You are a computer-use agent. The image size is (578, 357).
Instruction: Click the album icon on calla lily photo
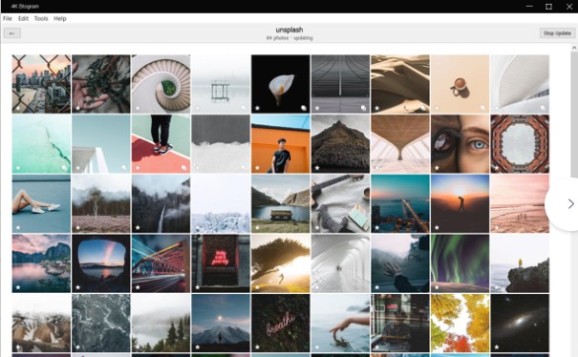304,108
